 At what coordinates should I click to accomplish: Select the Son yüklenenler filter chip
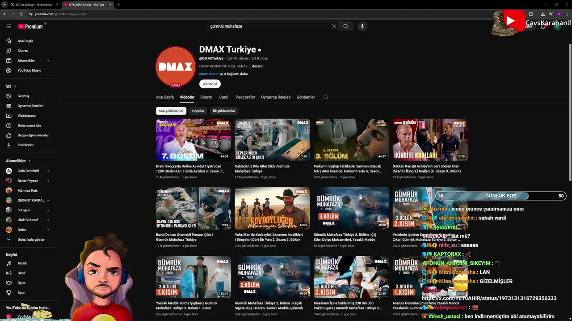coord(171,111)
